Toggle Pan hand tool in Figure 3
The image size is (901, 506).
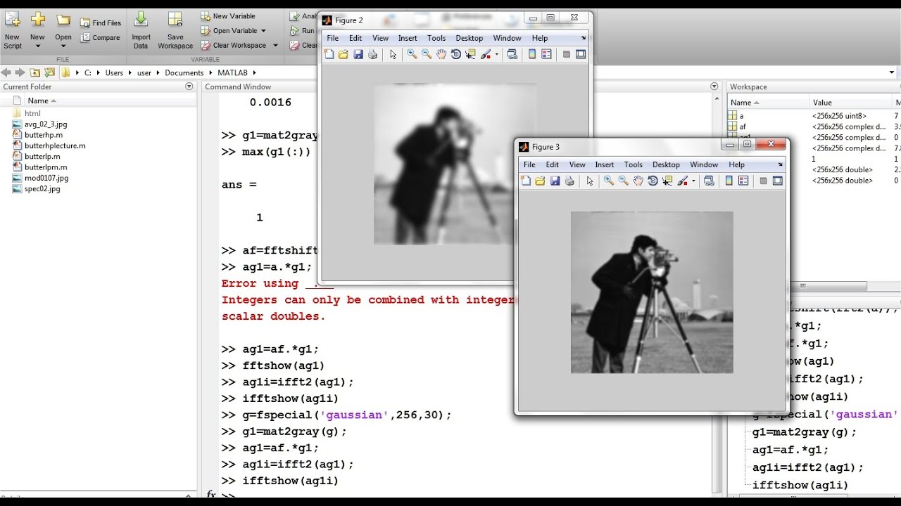(x=638, y=181)
